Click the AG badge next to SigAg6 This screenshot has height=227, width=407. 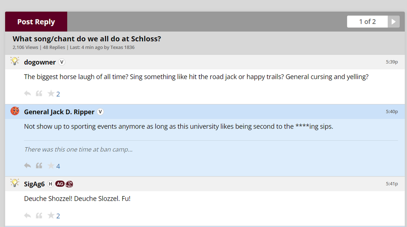[59, 184]
